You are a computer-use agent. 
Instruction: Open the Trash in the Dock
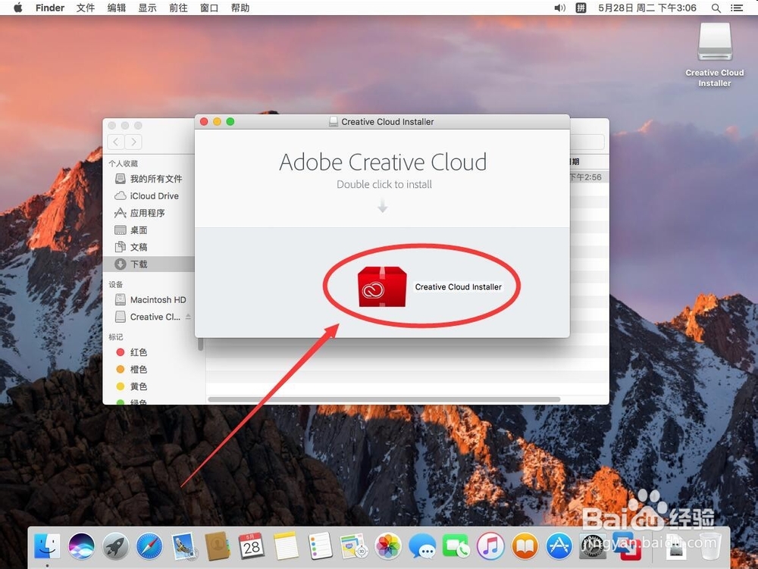click(709, 546)
